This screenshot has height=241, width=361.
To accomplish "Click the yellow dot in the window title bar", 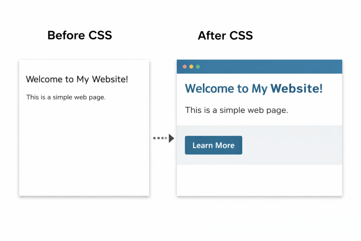I will 191,67.
